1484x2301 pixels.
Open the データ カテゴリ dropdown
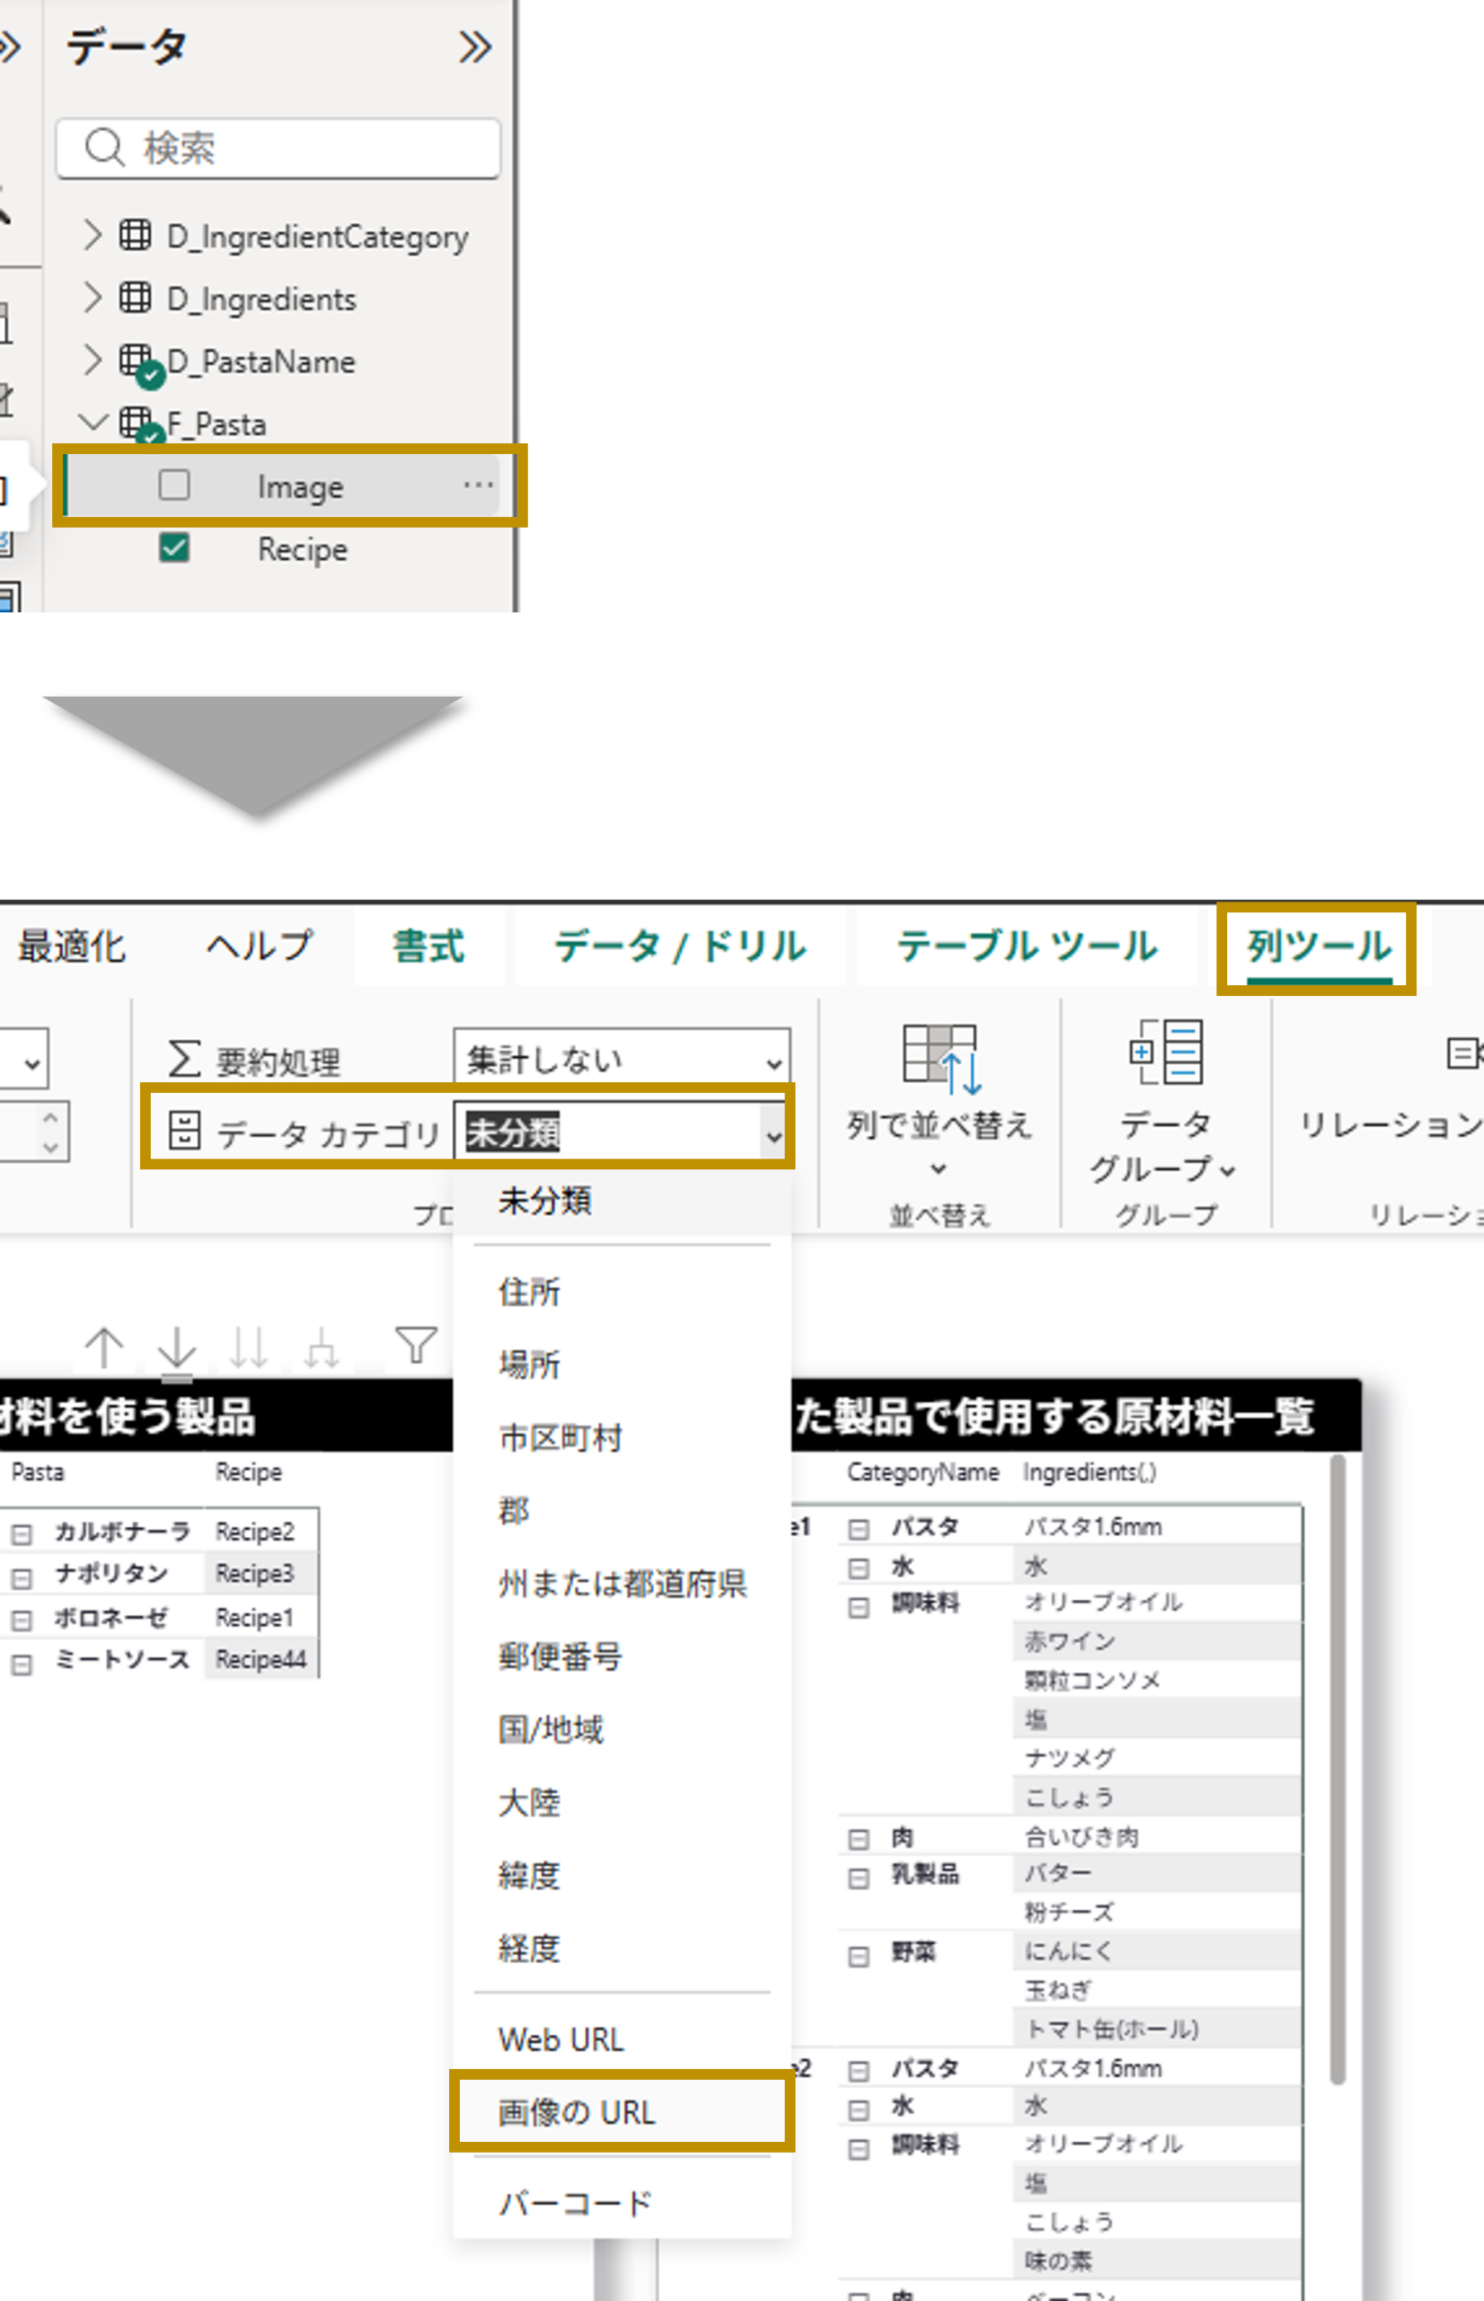point(622,1133)
